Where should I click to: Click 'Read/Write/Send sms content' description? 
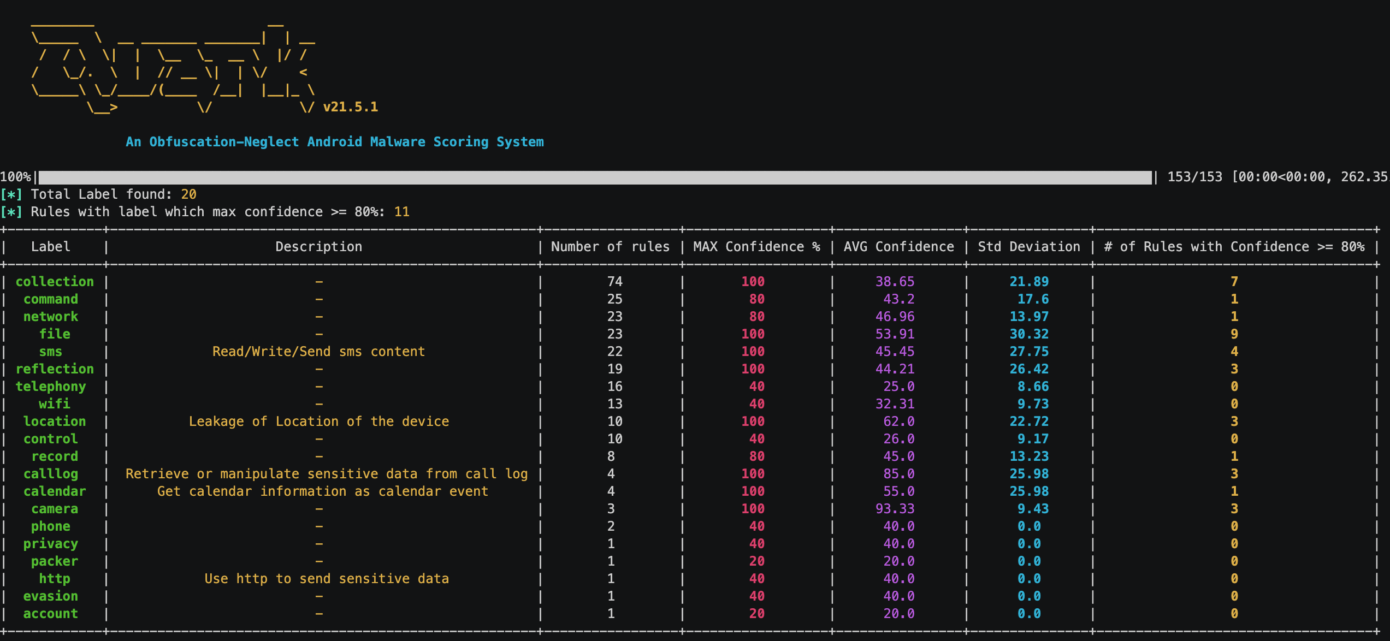coord(318,352)
